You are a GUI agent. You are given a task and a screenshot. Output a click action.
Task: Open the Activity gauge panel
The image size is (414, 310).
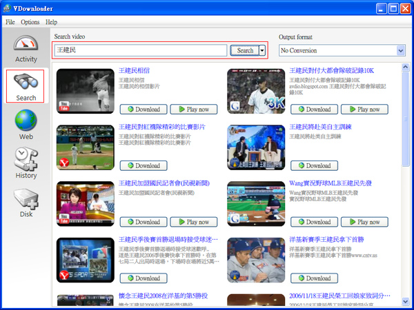click(x=26, y=49)
